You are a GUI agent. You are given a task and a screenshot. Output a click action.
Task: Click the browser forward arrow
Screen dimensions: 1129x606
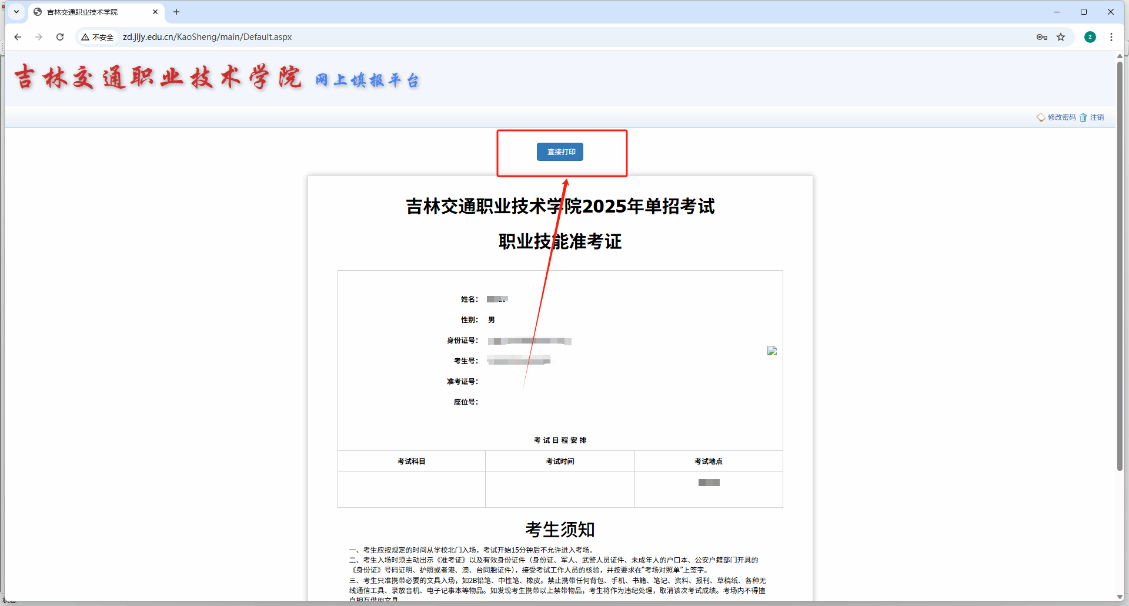point(39,37)
